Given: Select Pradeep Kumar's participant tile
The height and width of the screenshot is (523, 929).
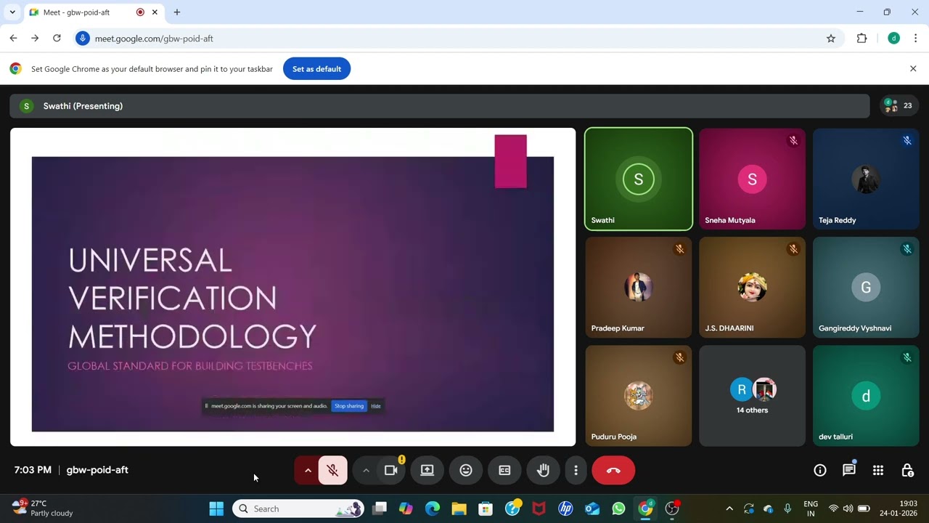Looking at the screenshot, I should pyautogui.click(x=639, y=288).
